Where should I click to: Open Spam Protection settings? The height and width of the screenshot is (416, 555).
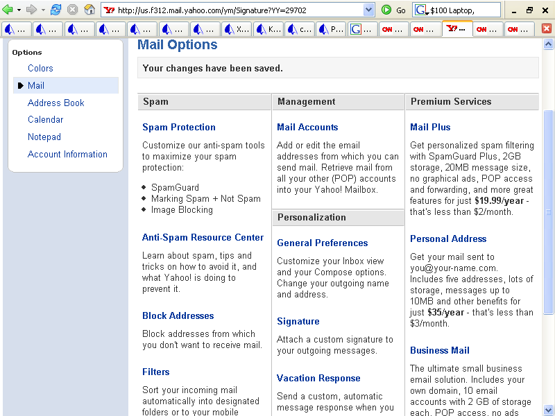click(179, 127)
